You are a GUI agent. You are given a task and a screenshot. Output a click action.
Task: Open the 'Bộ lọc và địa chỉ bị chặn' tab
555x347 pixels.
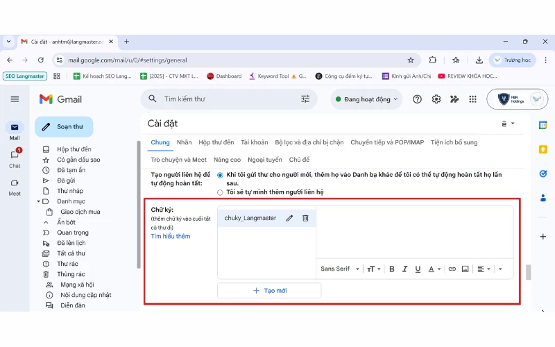(309, 142)
